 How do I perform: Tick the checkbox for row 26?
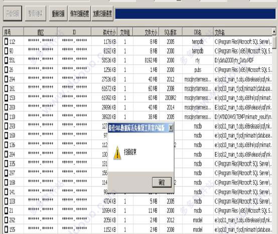(6, 70)
